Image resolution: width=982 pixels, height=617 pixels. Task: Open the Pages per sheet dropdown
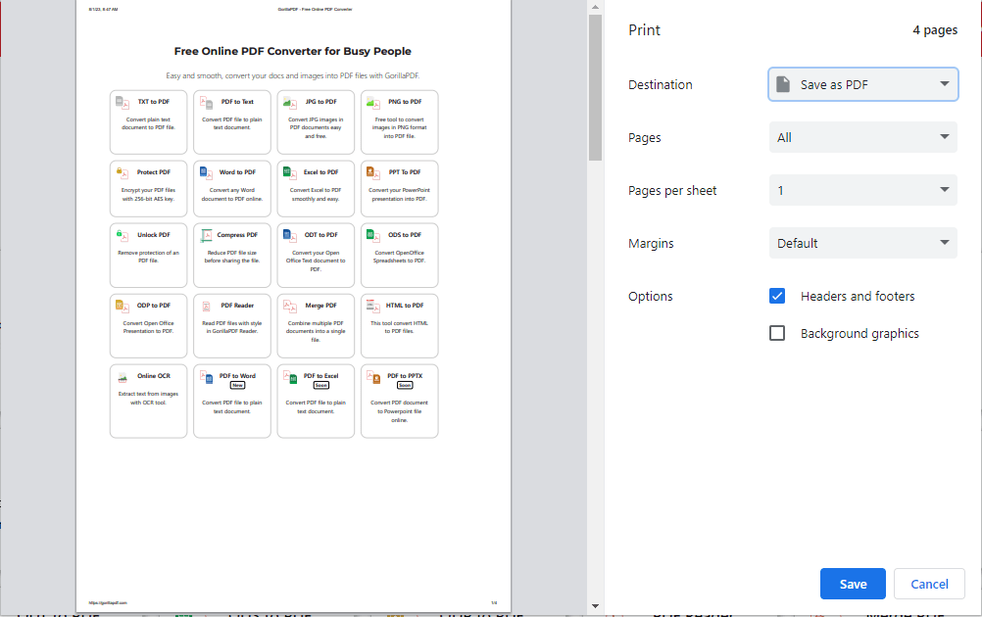coord(863,190)
